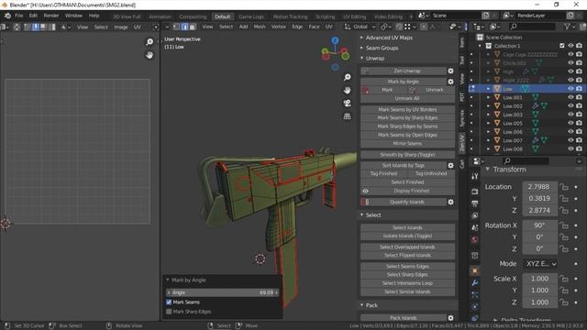This screenshot has height=330, width=587.
Task: Toggle camera view icon in 3D viewport
Action: tap(347, 104)
